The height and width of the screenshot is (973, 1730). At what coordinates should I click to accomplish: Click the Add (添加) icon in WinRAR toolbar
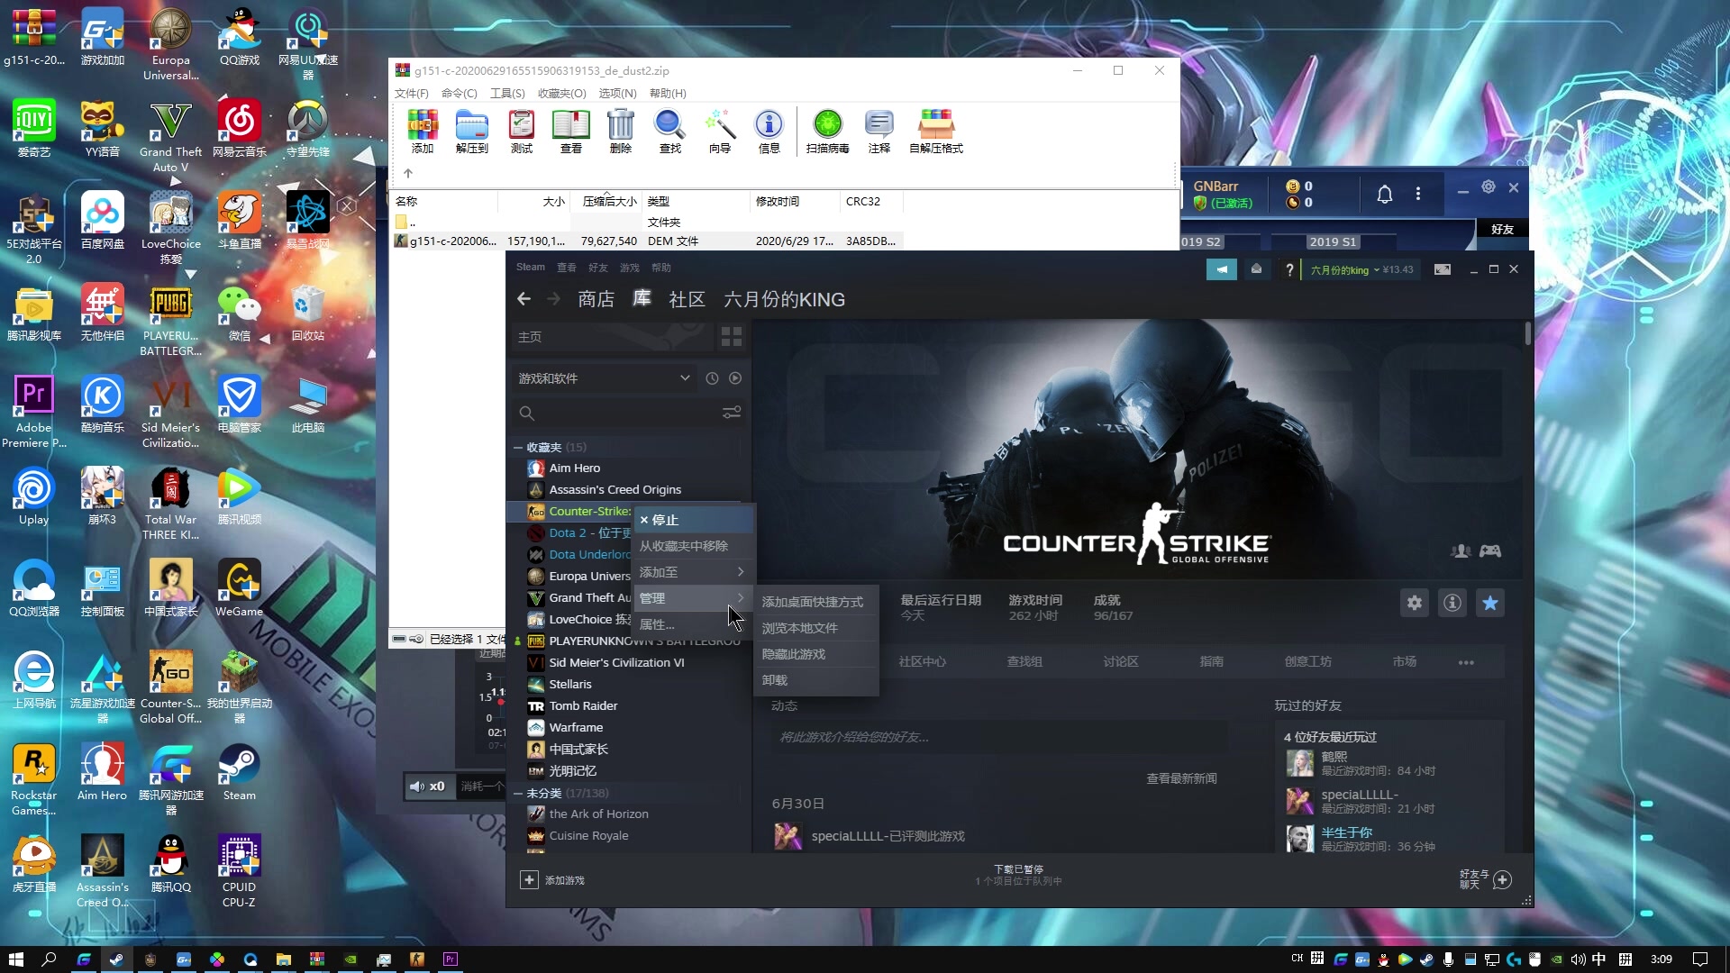pos(422,132)
